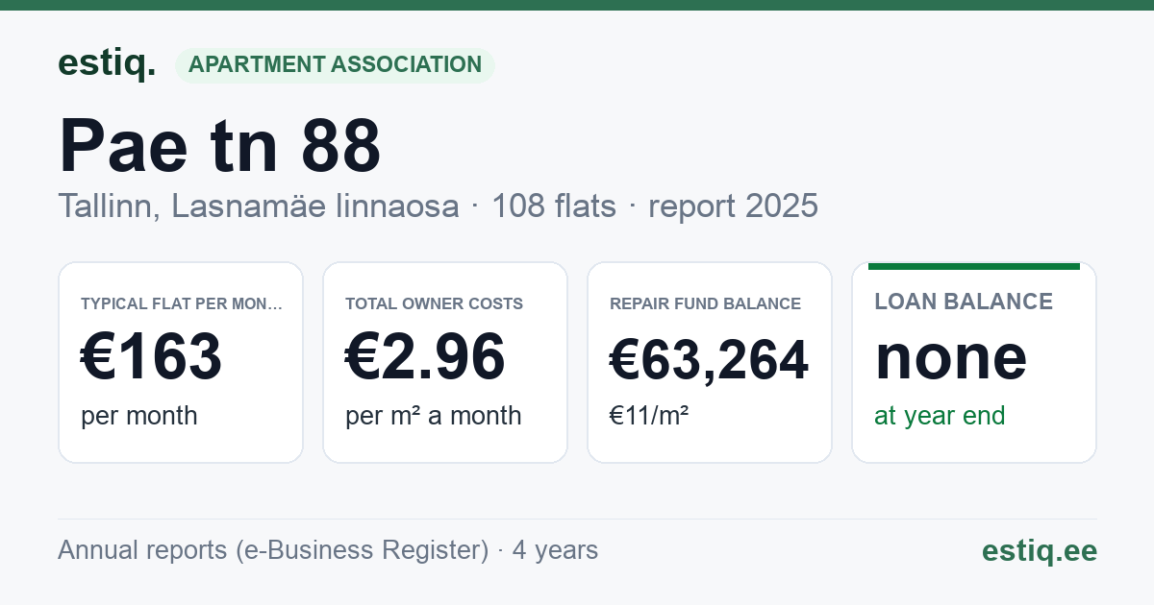
Task: Click the €11/m² text
Action: (x=649, y=416)
